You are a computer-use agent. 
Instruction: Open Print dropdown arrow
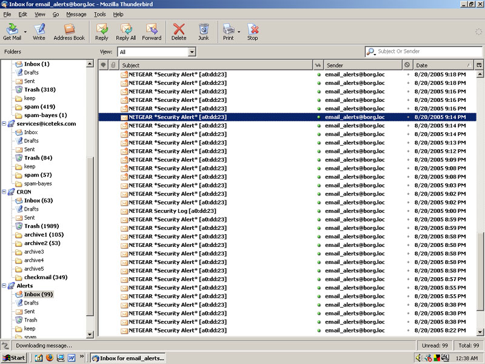coord(239,32)
